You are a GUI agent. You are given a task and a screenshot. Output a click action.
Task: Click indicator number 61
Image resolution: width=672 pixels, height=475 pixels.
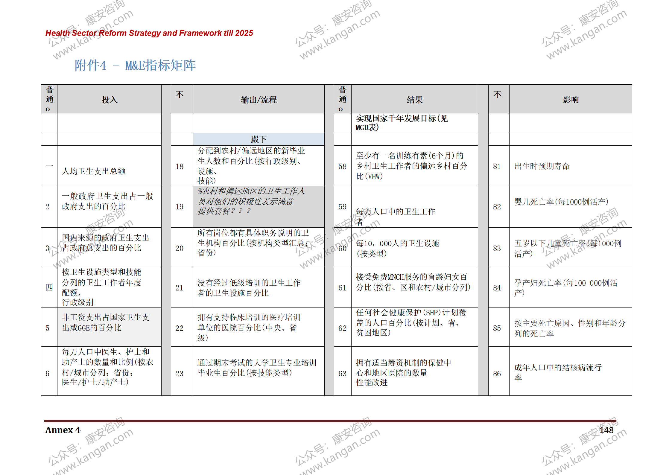pos(343,288)
